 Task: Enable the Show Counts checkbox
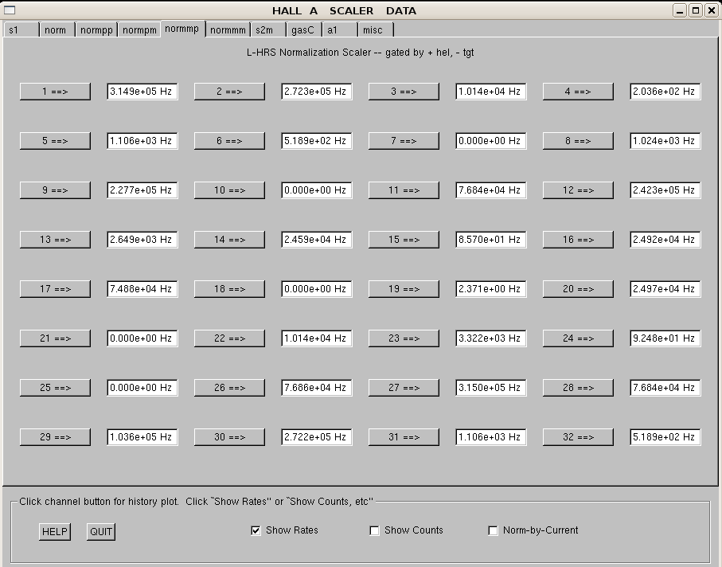tap(374, 530)
